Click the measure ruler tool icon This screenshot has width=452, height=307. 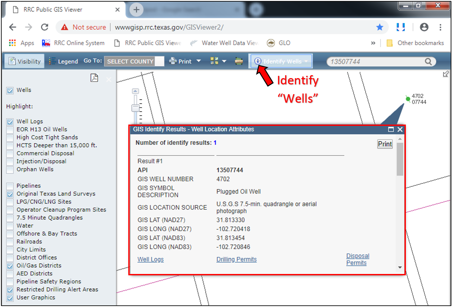point(239,61)
